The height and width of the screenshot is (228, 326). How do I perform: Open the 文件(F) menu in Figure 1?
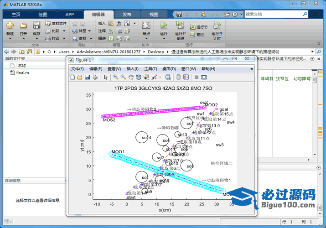click(78, 69)
